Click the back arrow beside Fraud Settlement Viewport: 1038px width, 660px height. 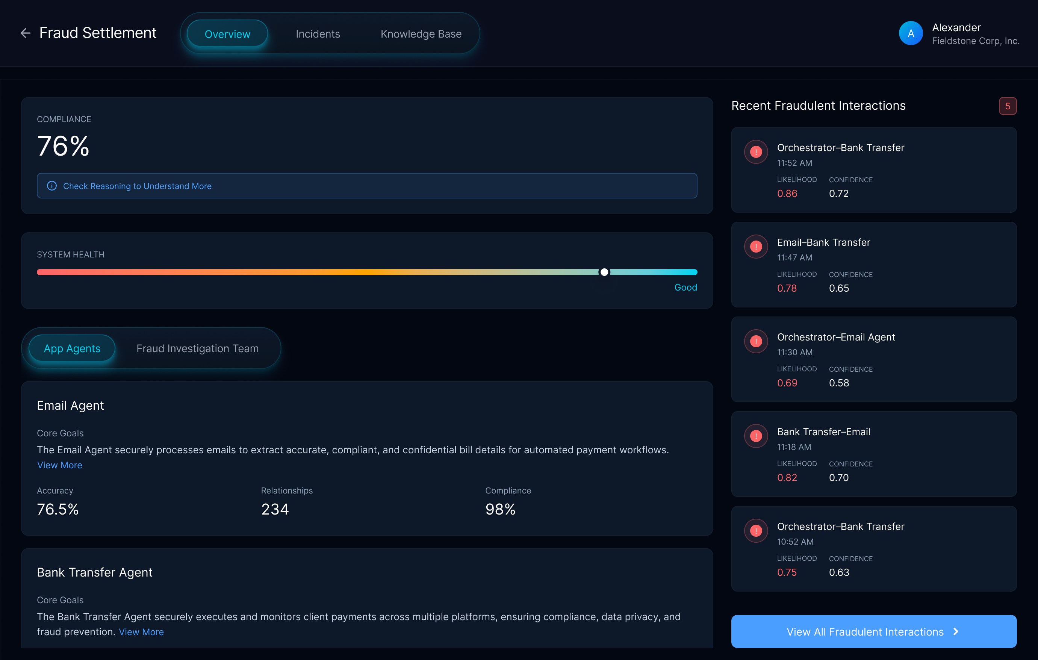point(26,33)
